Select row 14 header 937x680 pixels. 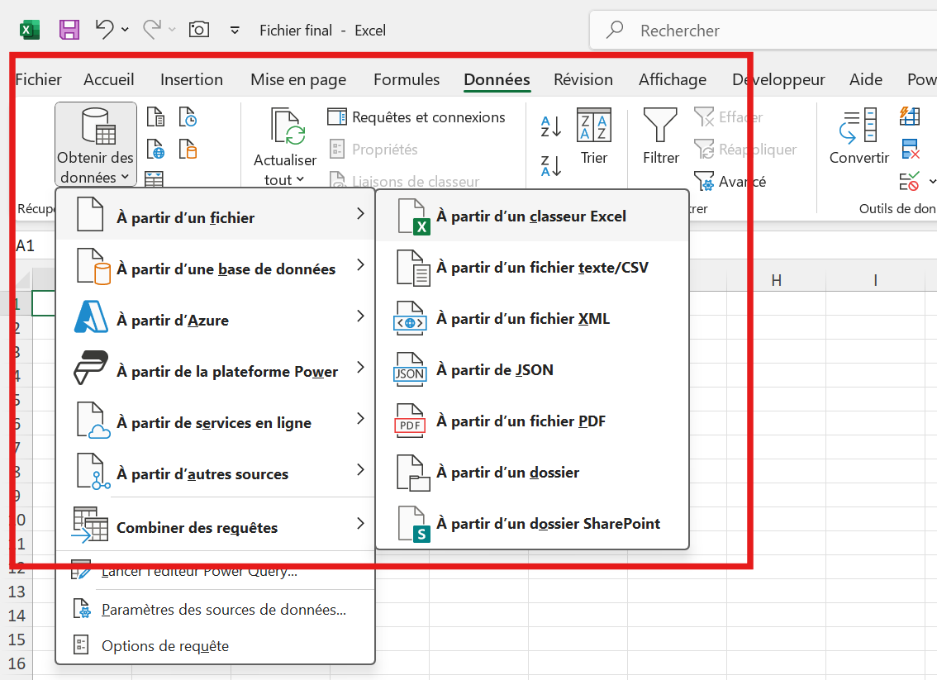[17, 616]
